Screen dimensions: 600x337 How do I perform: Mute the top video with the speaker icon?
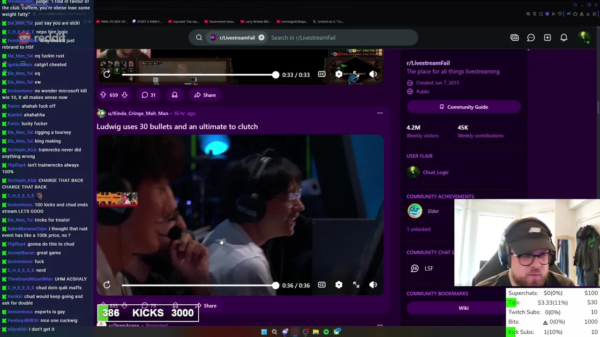(x=373, y=74)
